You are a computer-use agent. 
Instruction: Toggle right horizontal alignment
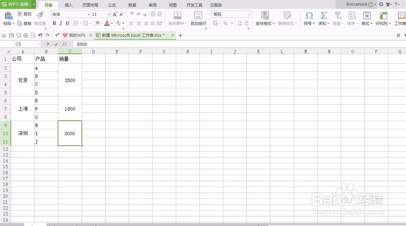146,23
